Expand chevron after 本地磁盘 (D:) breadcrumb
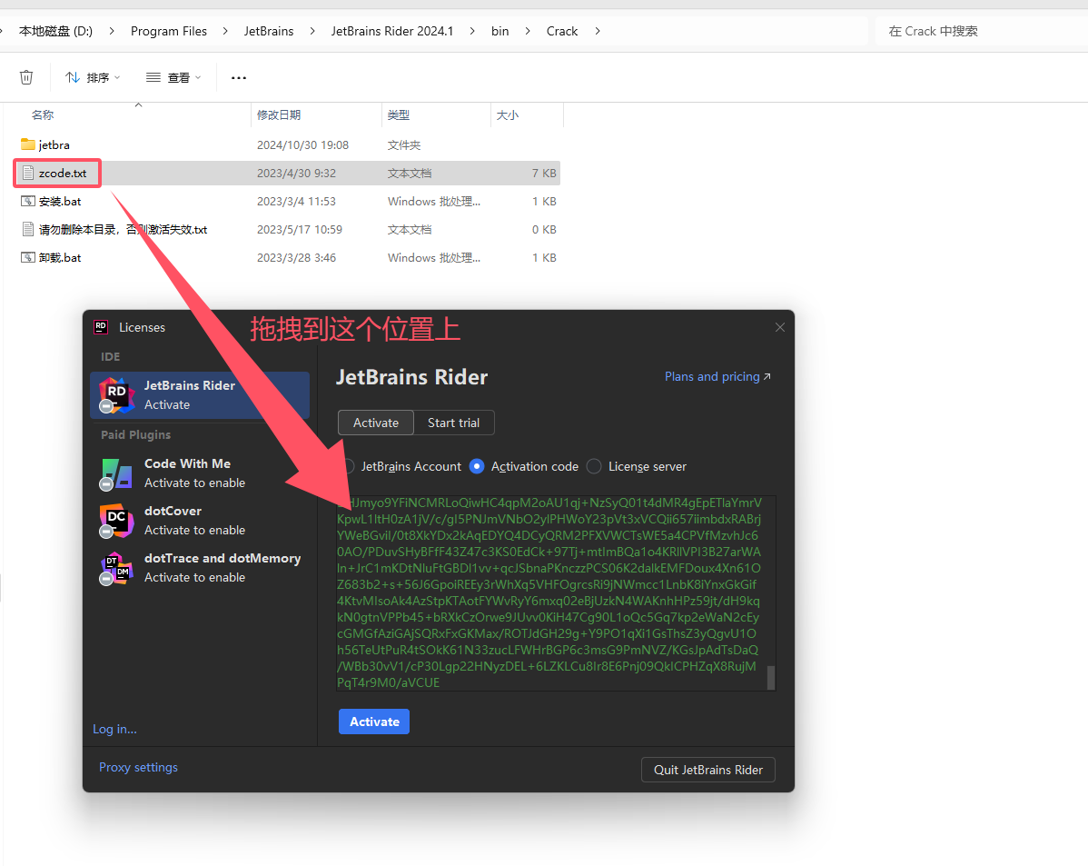Viewport: 1088px width, 866px height. (x=112, y=31)
